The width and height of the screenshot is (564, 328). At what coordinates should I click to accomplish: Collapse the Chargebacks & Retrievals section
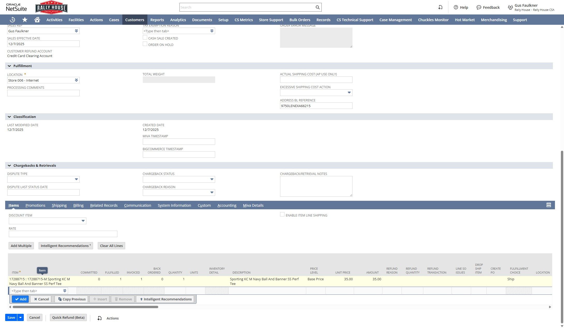pyautogui.click(x=9, y=166)
